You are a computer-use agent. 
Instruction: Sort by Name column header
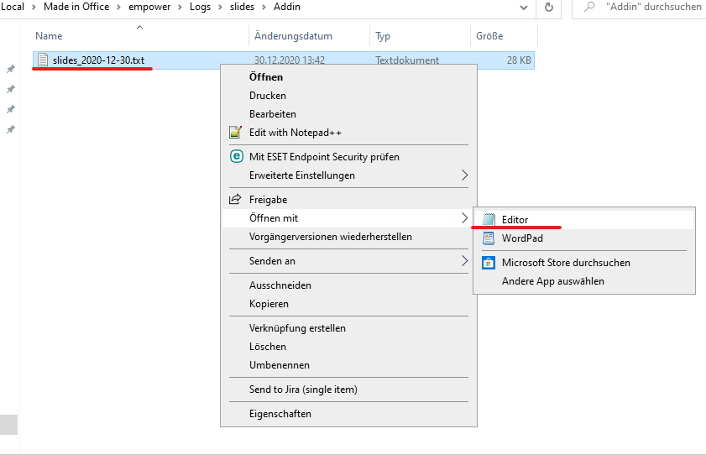click(x=140, y=35)
